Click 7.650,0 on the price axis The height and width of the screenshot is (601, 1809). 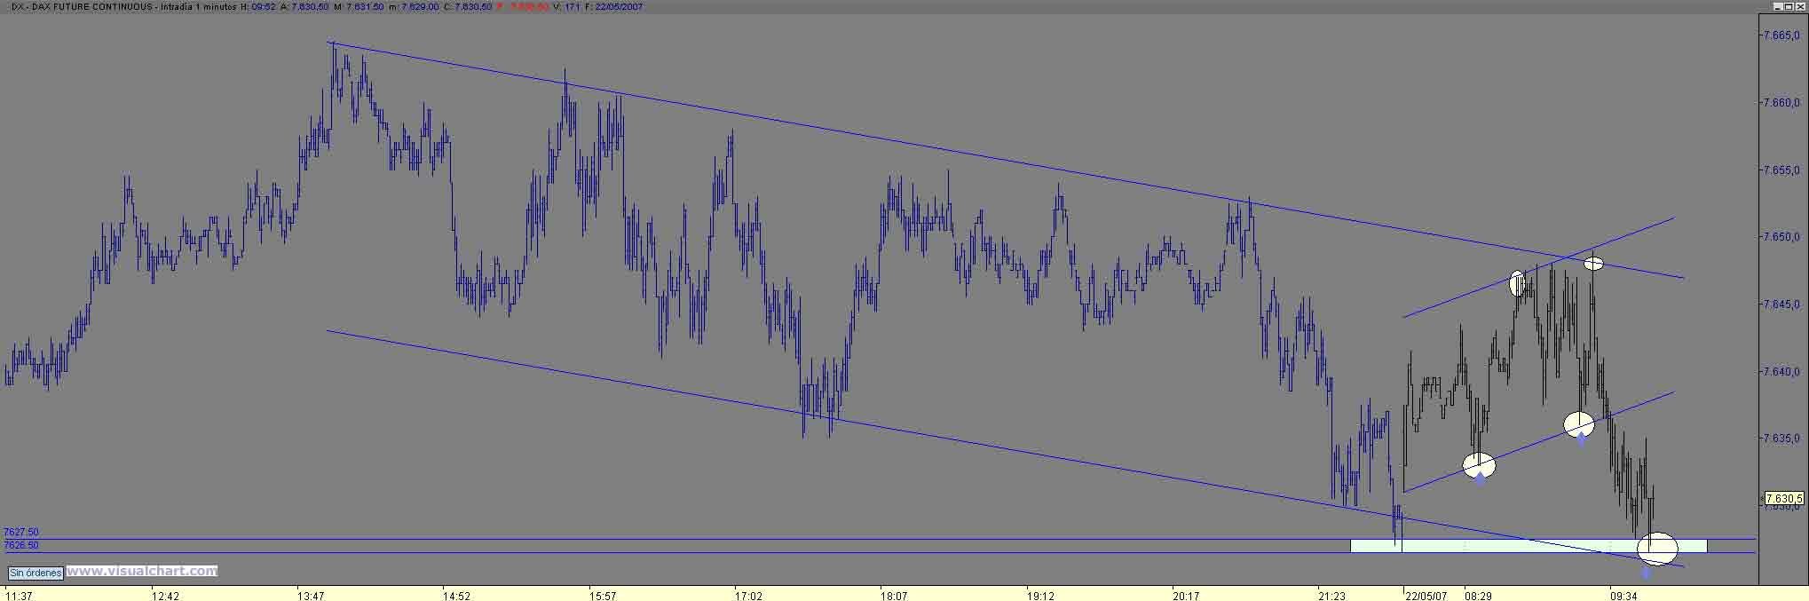pos(1782,237)
